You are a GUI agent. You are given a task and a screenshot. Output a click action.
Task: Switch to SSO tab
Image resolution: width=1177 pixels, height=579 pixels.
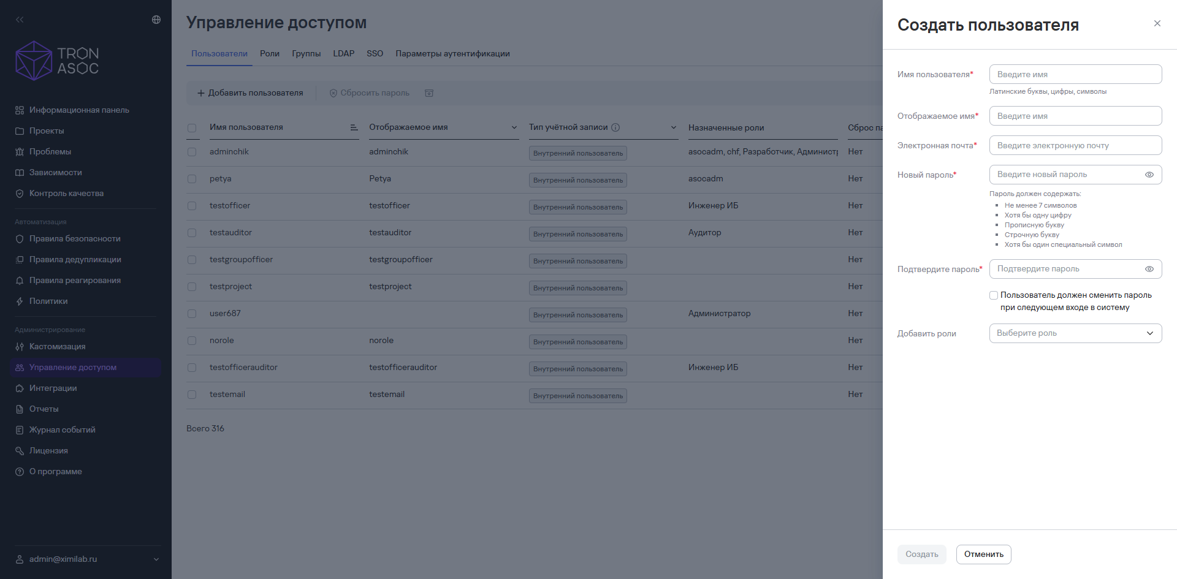(375, 54)
